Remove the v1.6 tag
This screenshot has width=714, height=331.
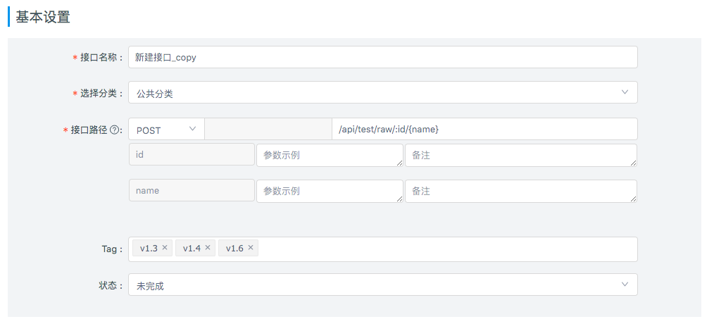(251, 248)
